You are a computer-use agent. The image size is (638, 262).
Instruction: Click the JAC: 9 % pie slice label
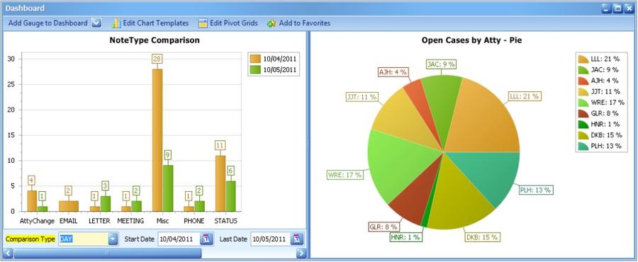[442, 64]
